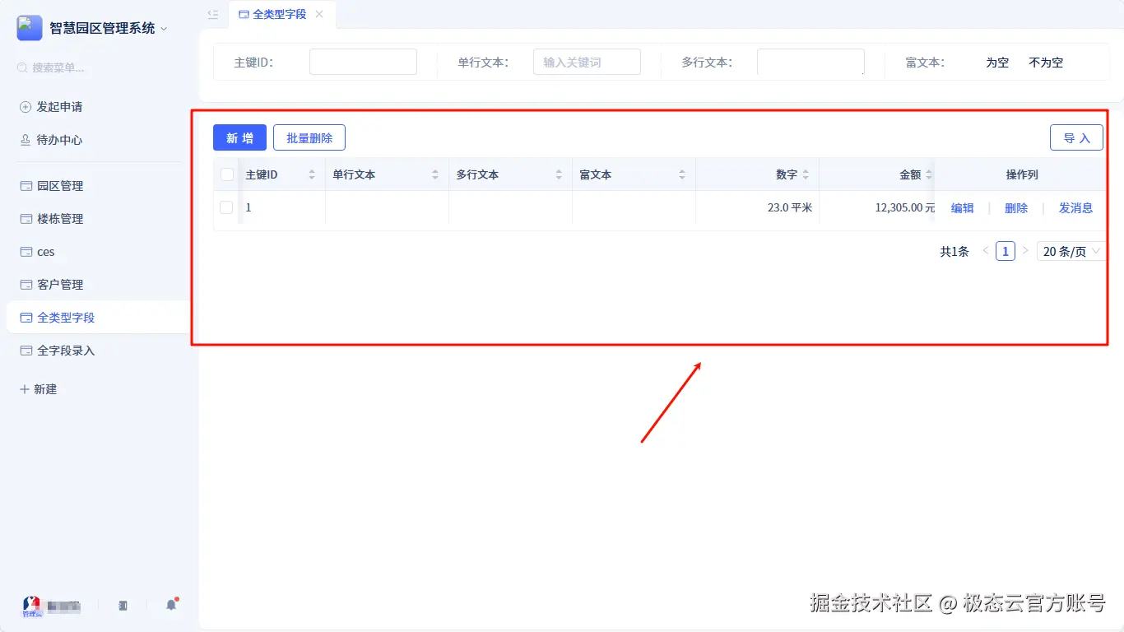Sort by the 金额 column arrows
Screen dimensions: 1124x632
click(x=929, y=174)
